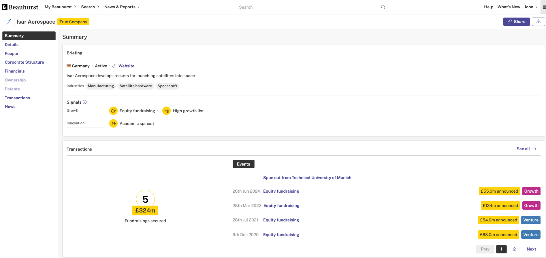Open the Ownership section
Image resolution: width=546 pixels, height=258 pixels.
15,80
